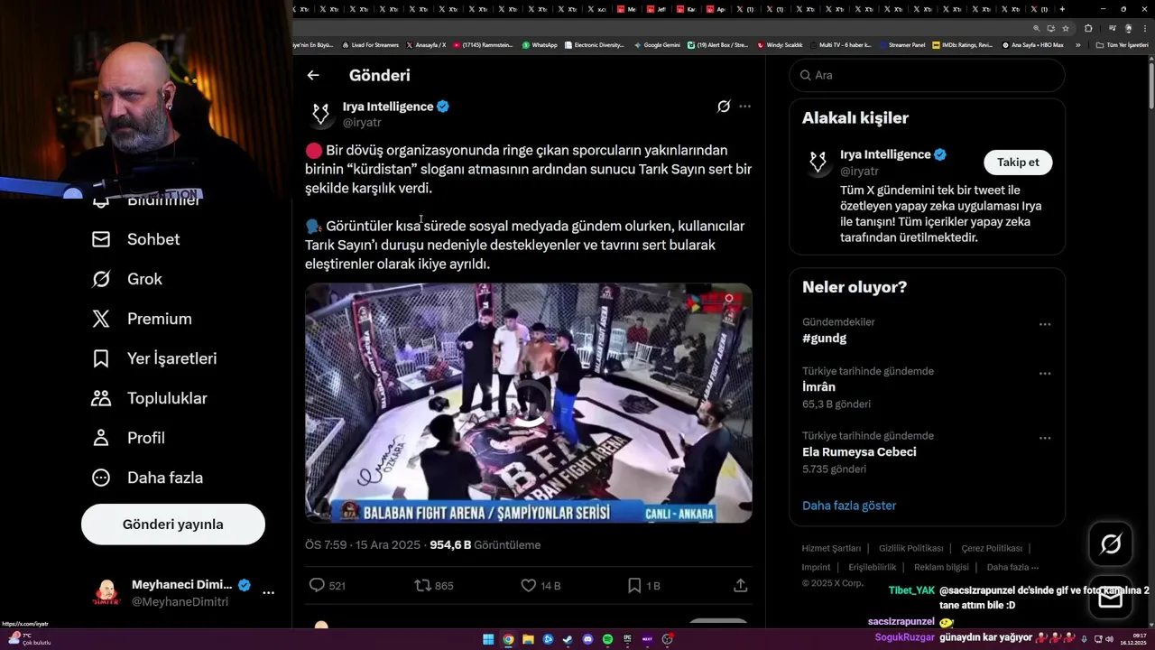Open the Streamer Panel bookmark
Screen dimensions: 1155x650
tap(901, 45)
